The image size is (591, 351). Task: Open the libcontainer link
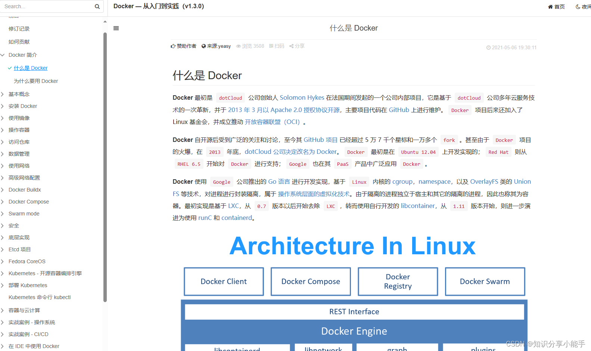point(418,206)
